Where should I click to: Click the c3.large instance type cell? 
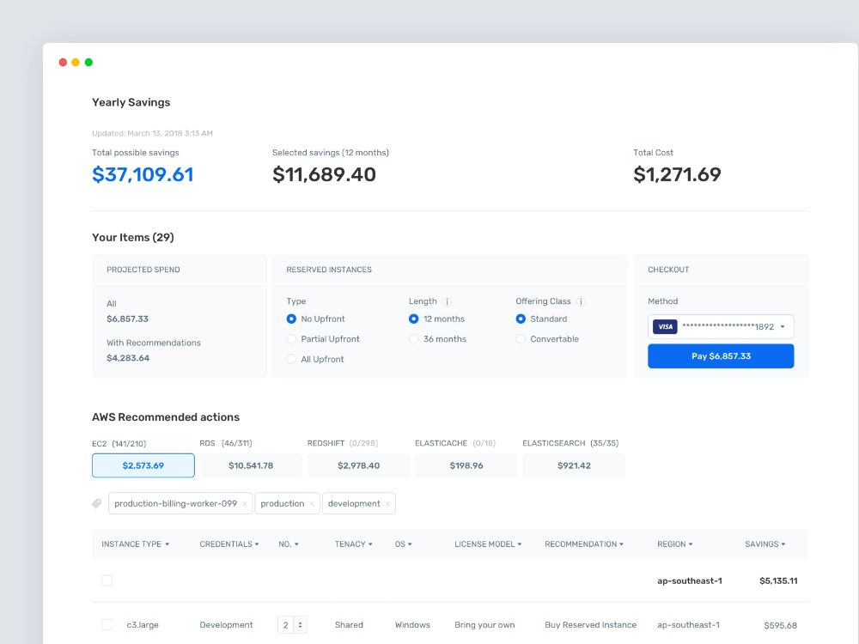tap(143, 625)
